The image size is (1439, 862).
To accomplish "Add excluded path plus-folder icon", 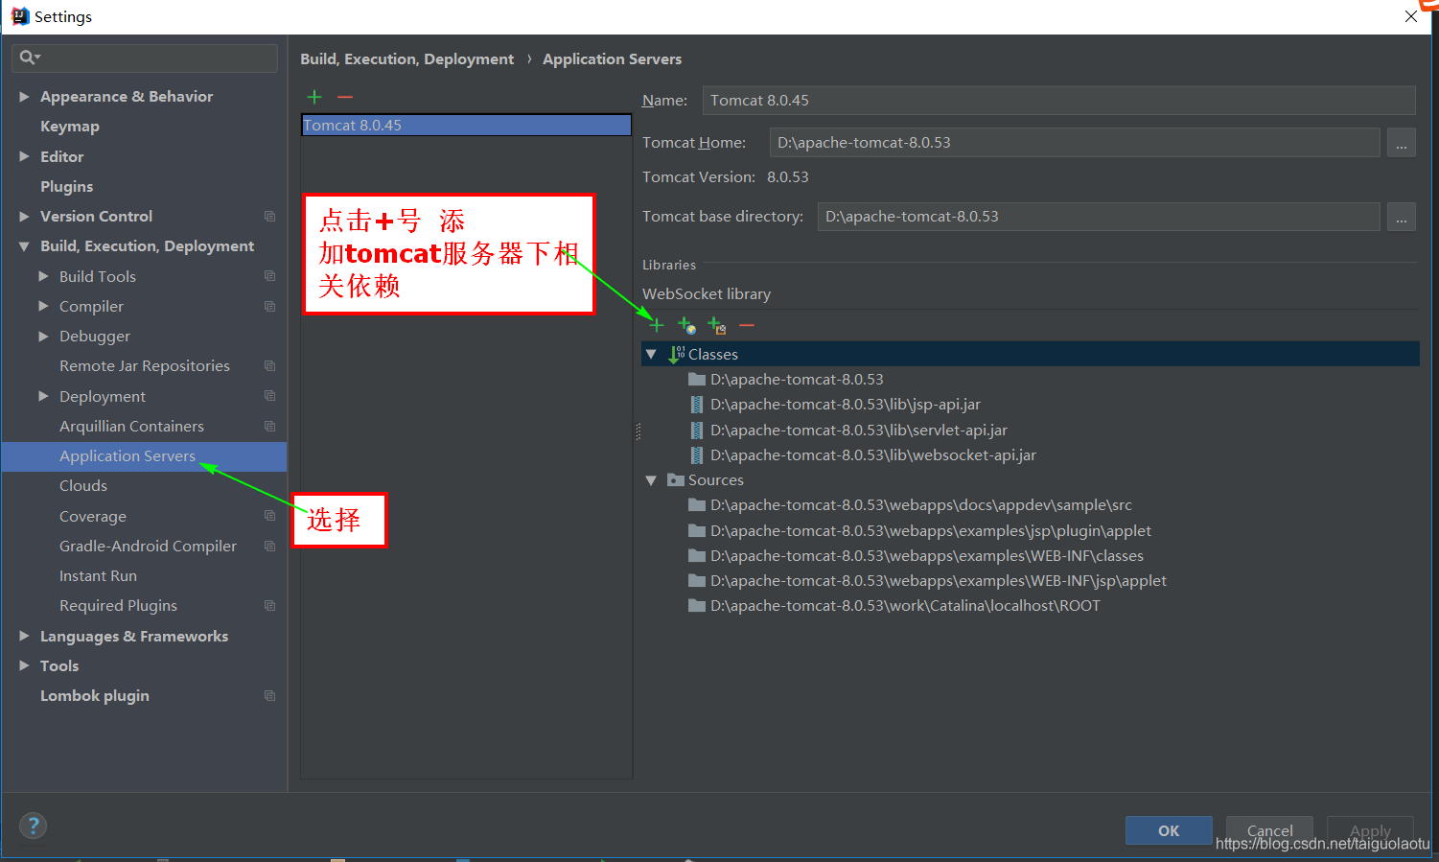I will pos(716,326).
